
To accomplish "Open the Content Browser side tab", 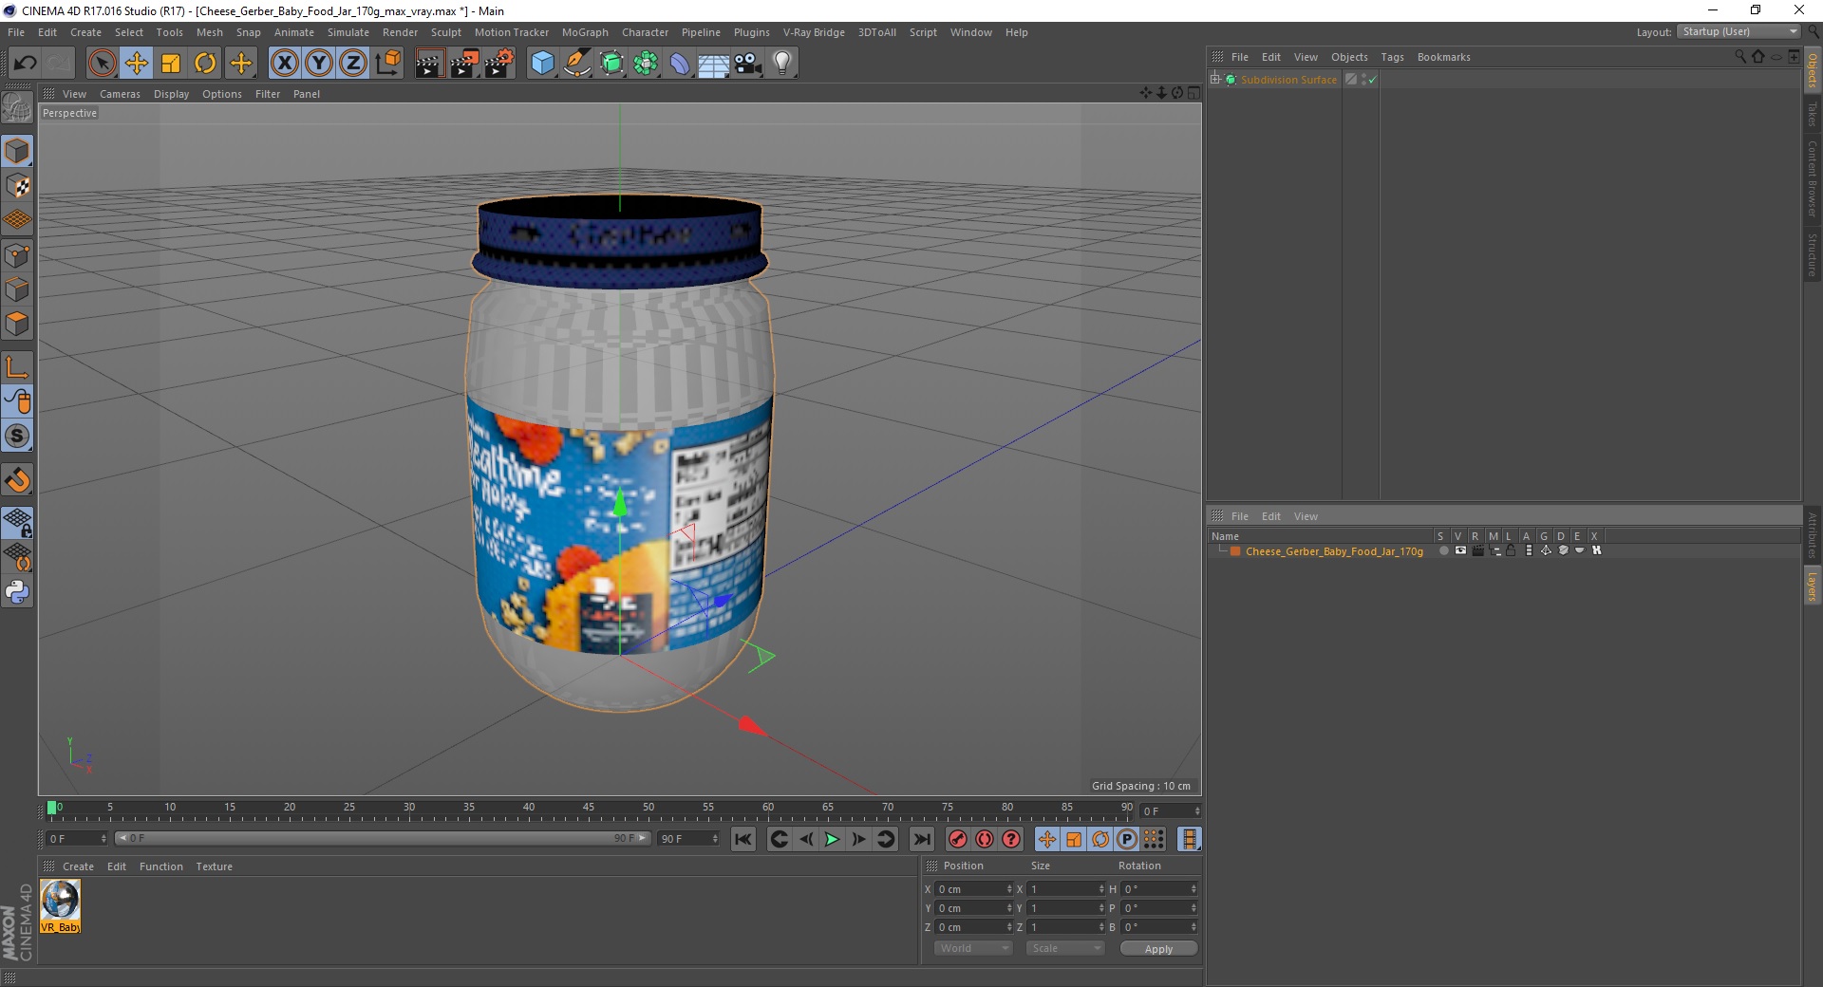I will pyautogui.click(x=1813, y=178).
